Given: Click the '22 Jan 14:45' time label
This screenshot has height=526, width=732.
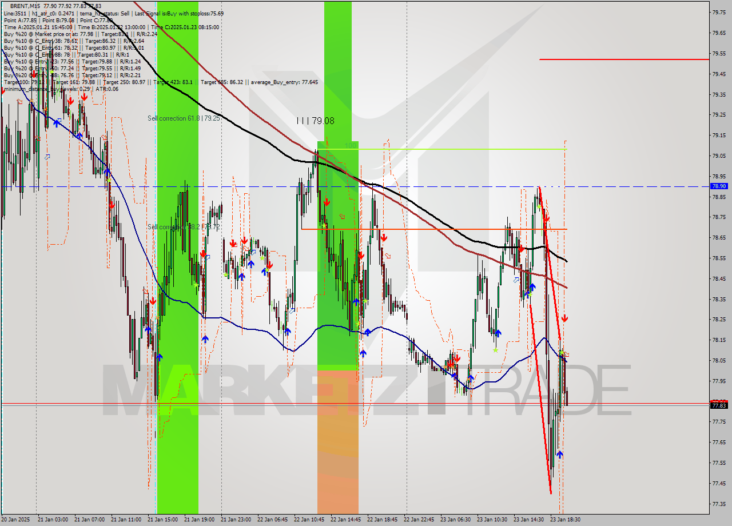Looking at the screenshot, I should [x=345, y=520].
